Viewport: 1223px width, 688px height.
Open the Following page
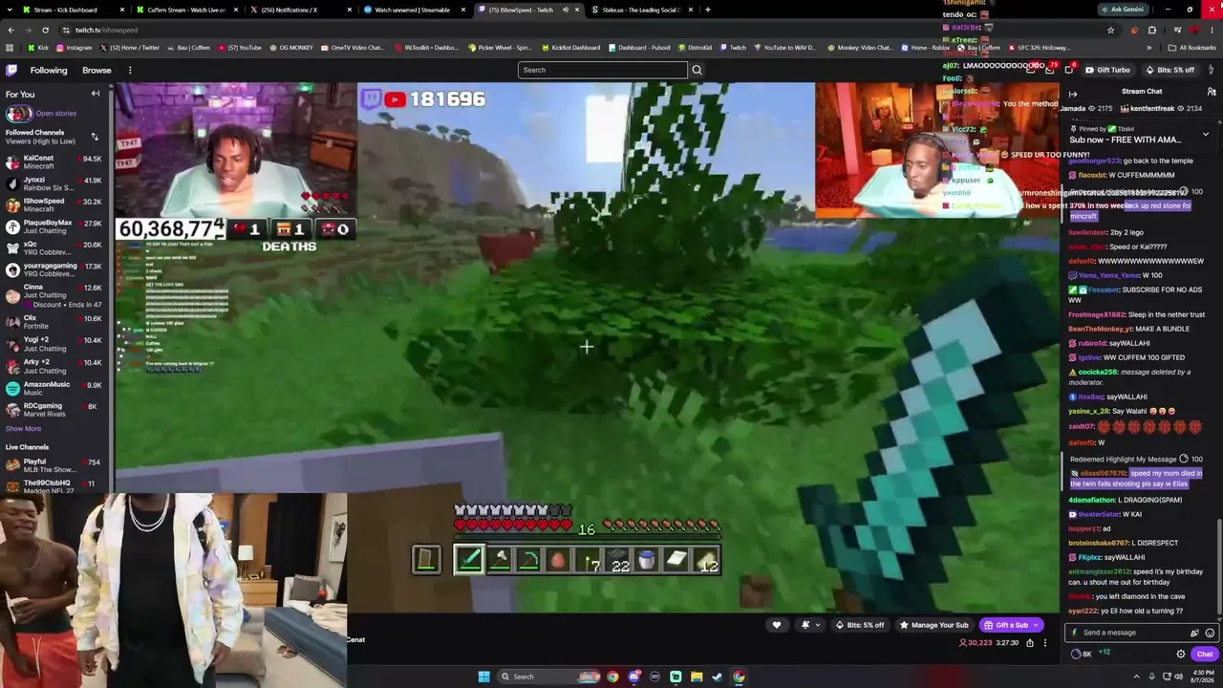[x=48, y=70]
